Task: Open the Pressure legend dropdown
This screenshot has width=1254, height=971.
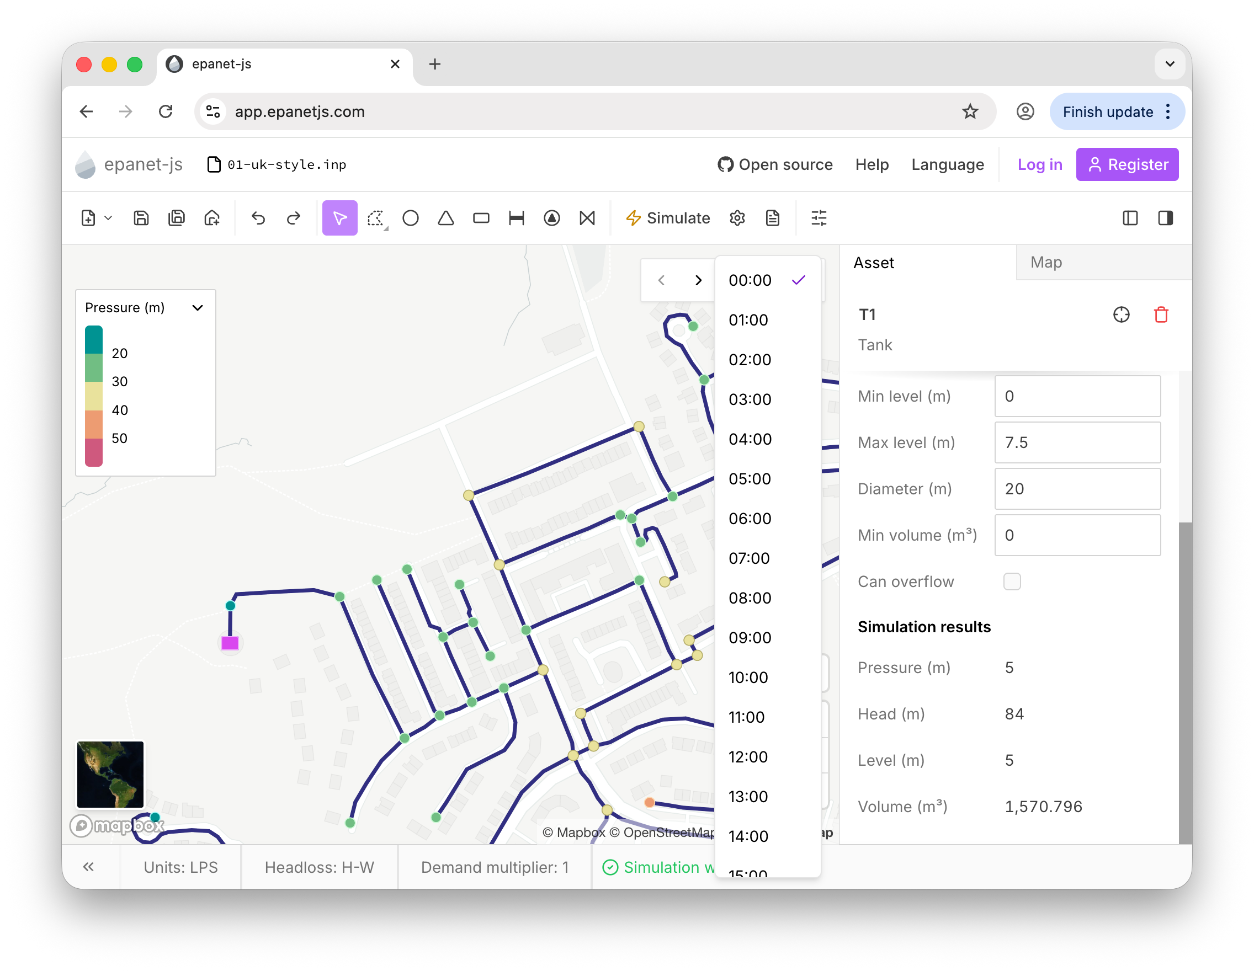Action: (x=198, y=308)
